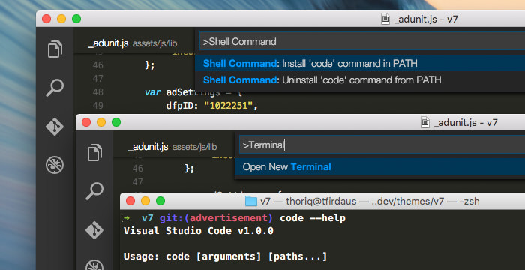Minimize the back VS Code window

61,19
